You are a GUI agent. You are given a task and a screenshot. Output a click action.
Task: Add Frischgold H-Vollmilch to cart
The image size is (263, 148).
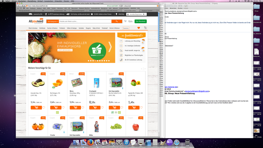click(x=95, y=108)
